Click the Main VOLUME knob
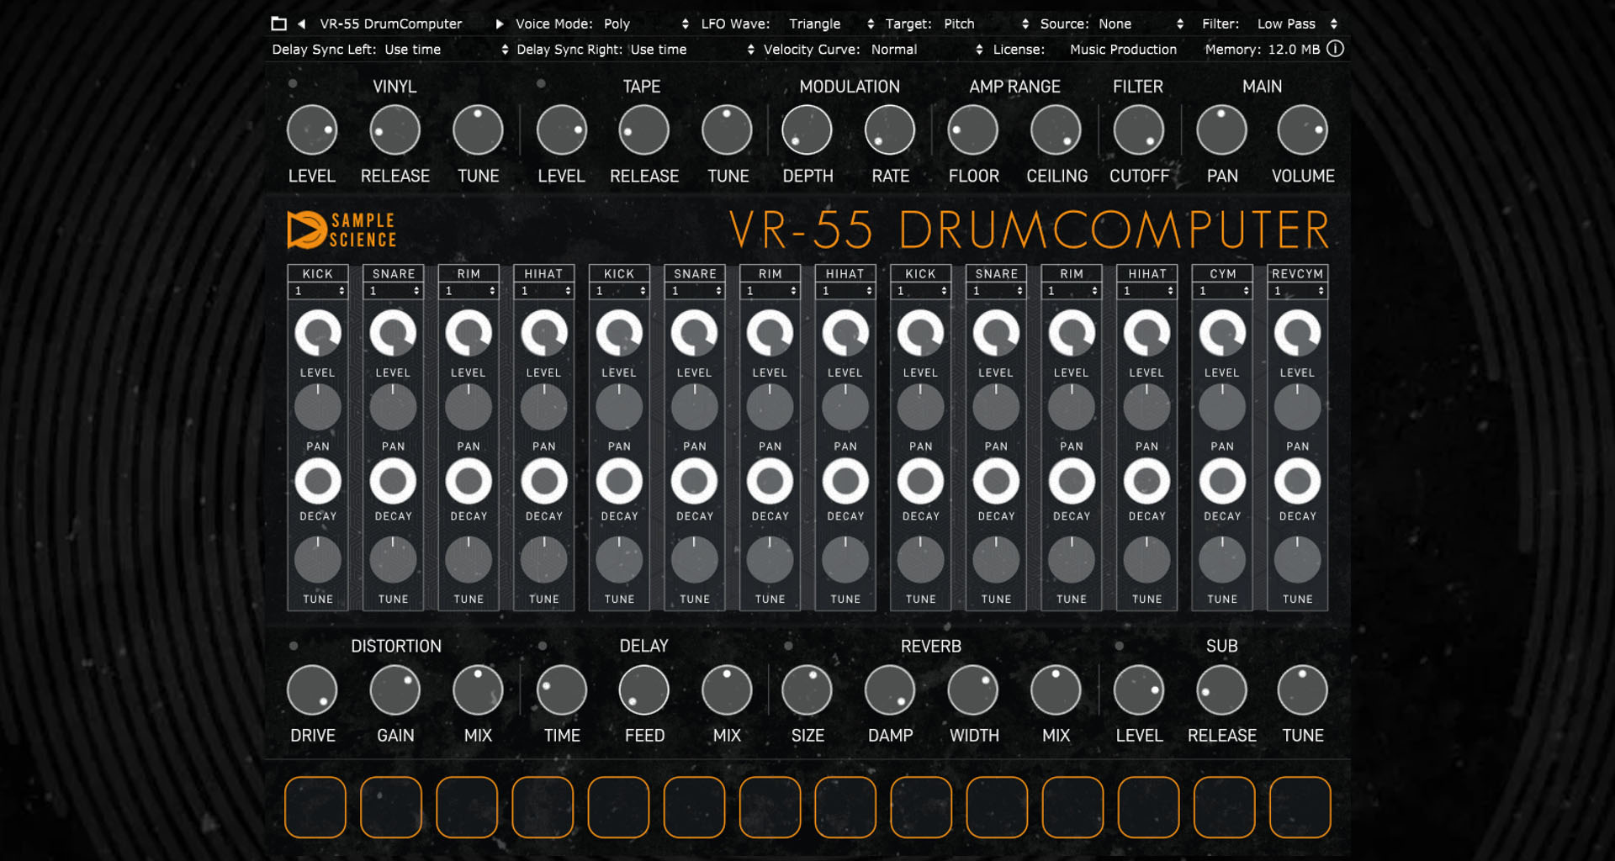The width and height of the screenshot is (1615, 861). [x=1302, y=130]
